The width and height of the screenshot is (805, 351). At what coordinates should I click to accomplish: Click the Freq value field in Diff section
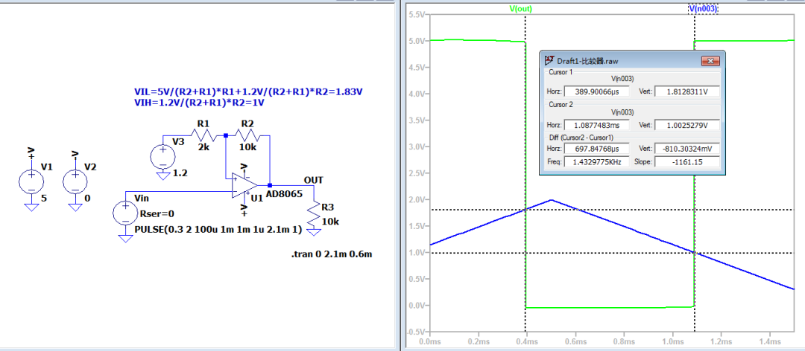[597, 161]
